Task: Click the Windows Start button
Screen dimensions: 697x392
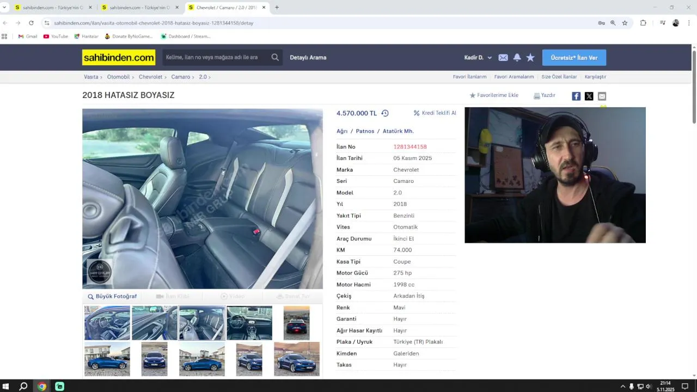Action: tap(6, 387)
